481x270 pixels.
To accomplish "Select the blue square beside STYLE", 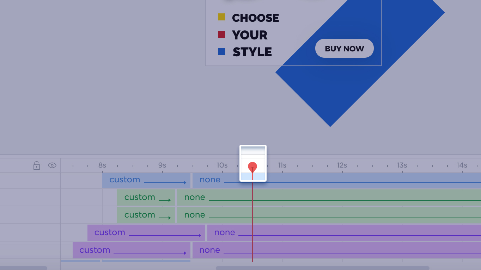I will pos(221,51).
